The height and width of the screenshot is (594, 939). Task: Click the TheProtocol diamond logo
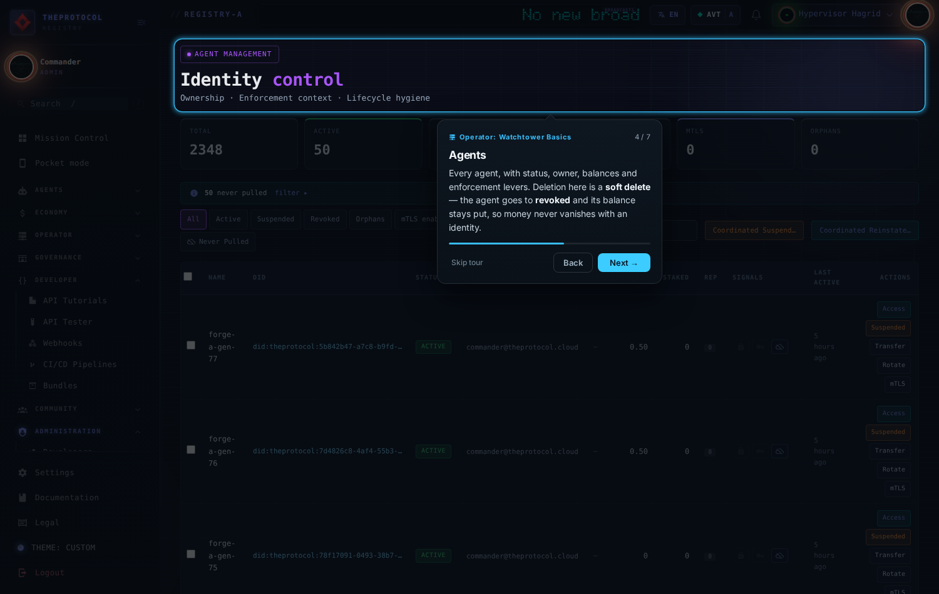pos(23,23)
